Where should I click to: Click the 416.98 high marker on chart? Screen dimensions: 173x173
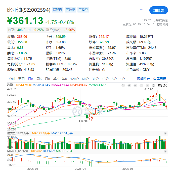click(149, 89)
